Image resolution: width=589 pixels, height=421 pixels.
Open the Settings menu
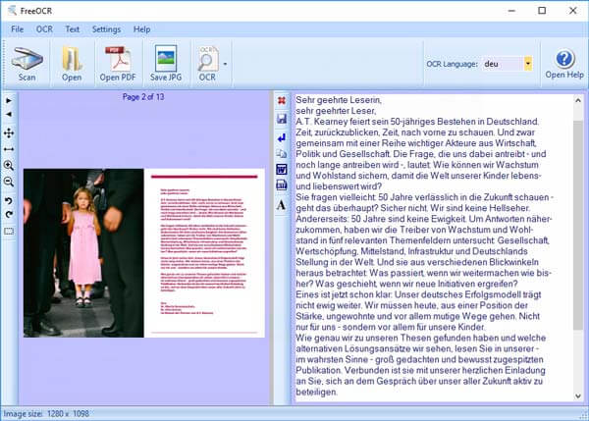tap(106, 29)
